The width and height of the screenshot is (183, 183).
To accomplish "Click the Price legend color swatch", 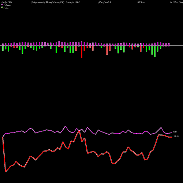I will (x=2, y=8).
